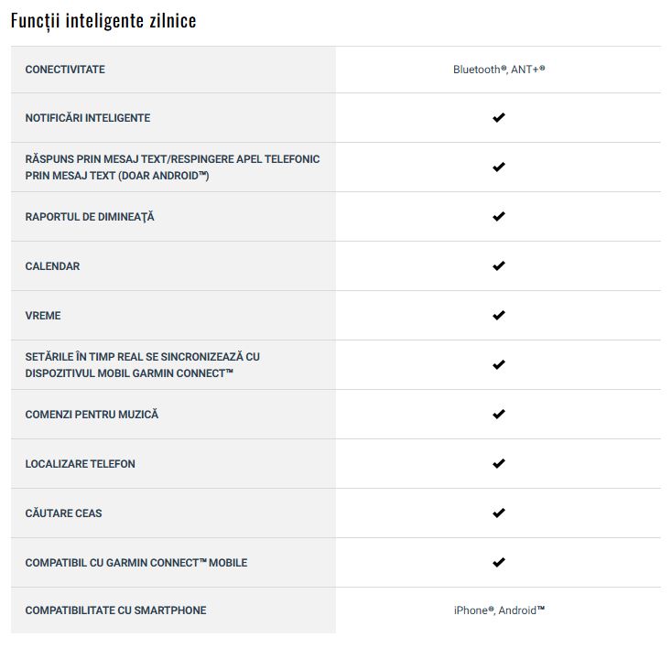Click the checkmark for Comenzi pentru Muzică
Image resolution: width=672 pixels, height=648 pixels.
click(498, 414)
